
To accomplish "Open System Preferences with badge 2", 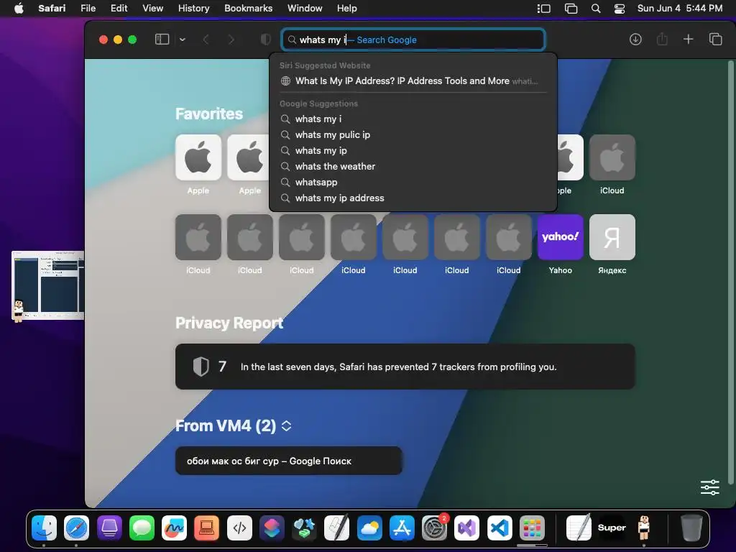I will (435, 528).
